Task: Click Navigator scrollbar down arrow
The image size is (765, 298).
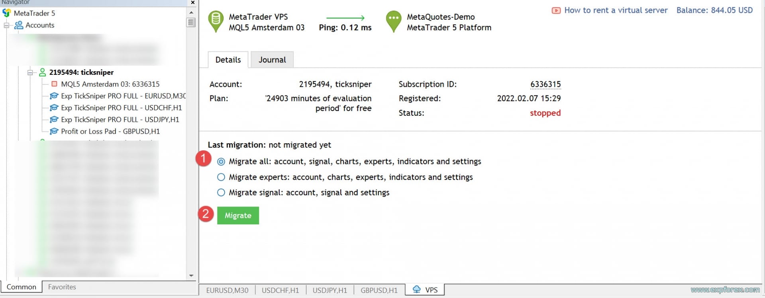Action: [191, 276]
